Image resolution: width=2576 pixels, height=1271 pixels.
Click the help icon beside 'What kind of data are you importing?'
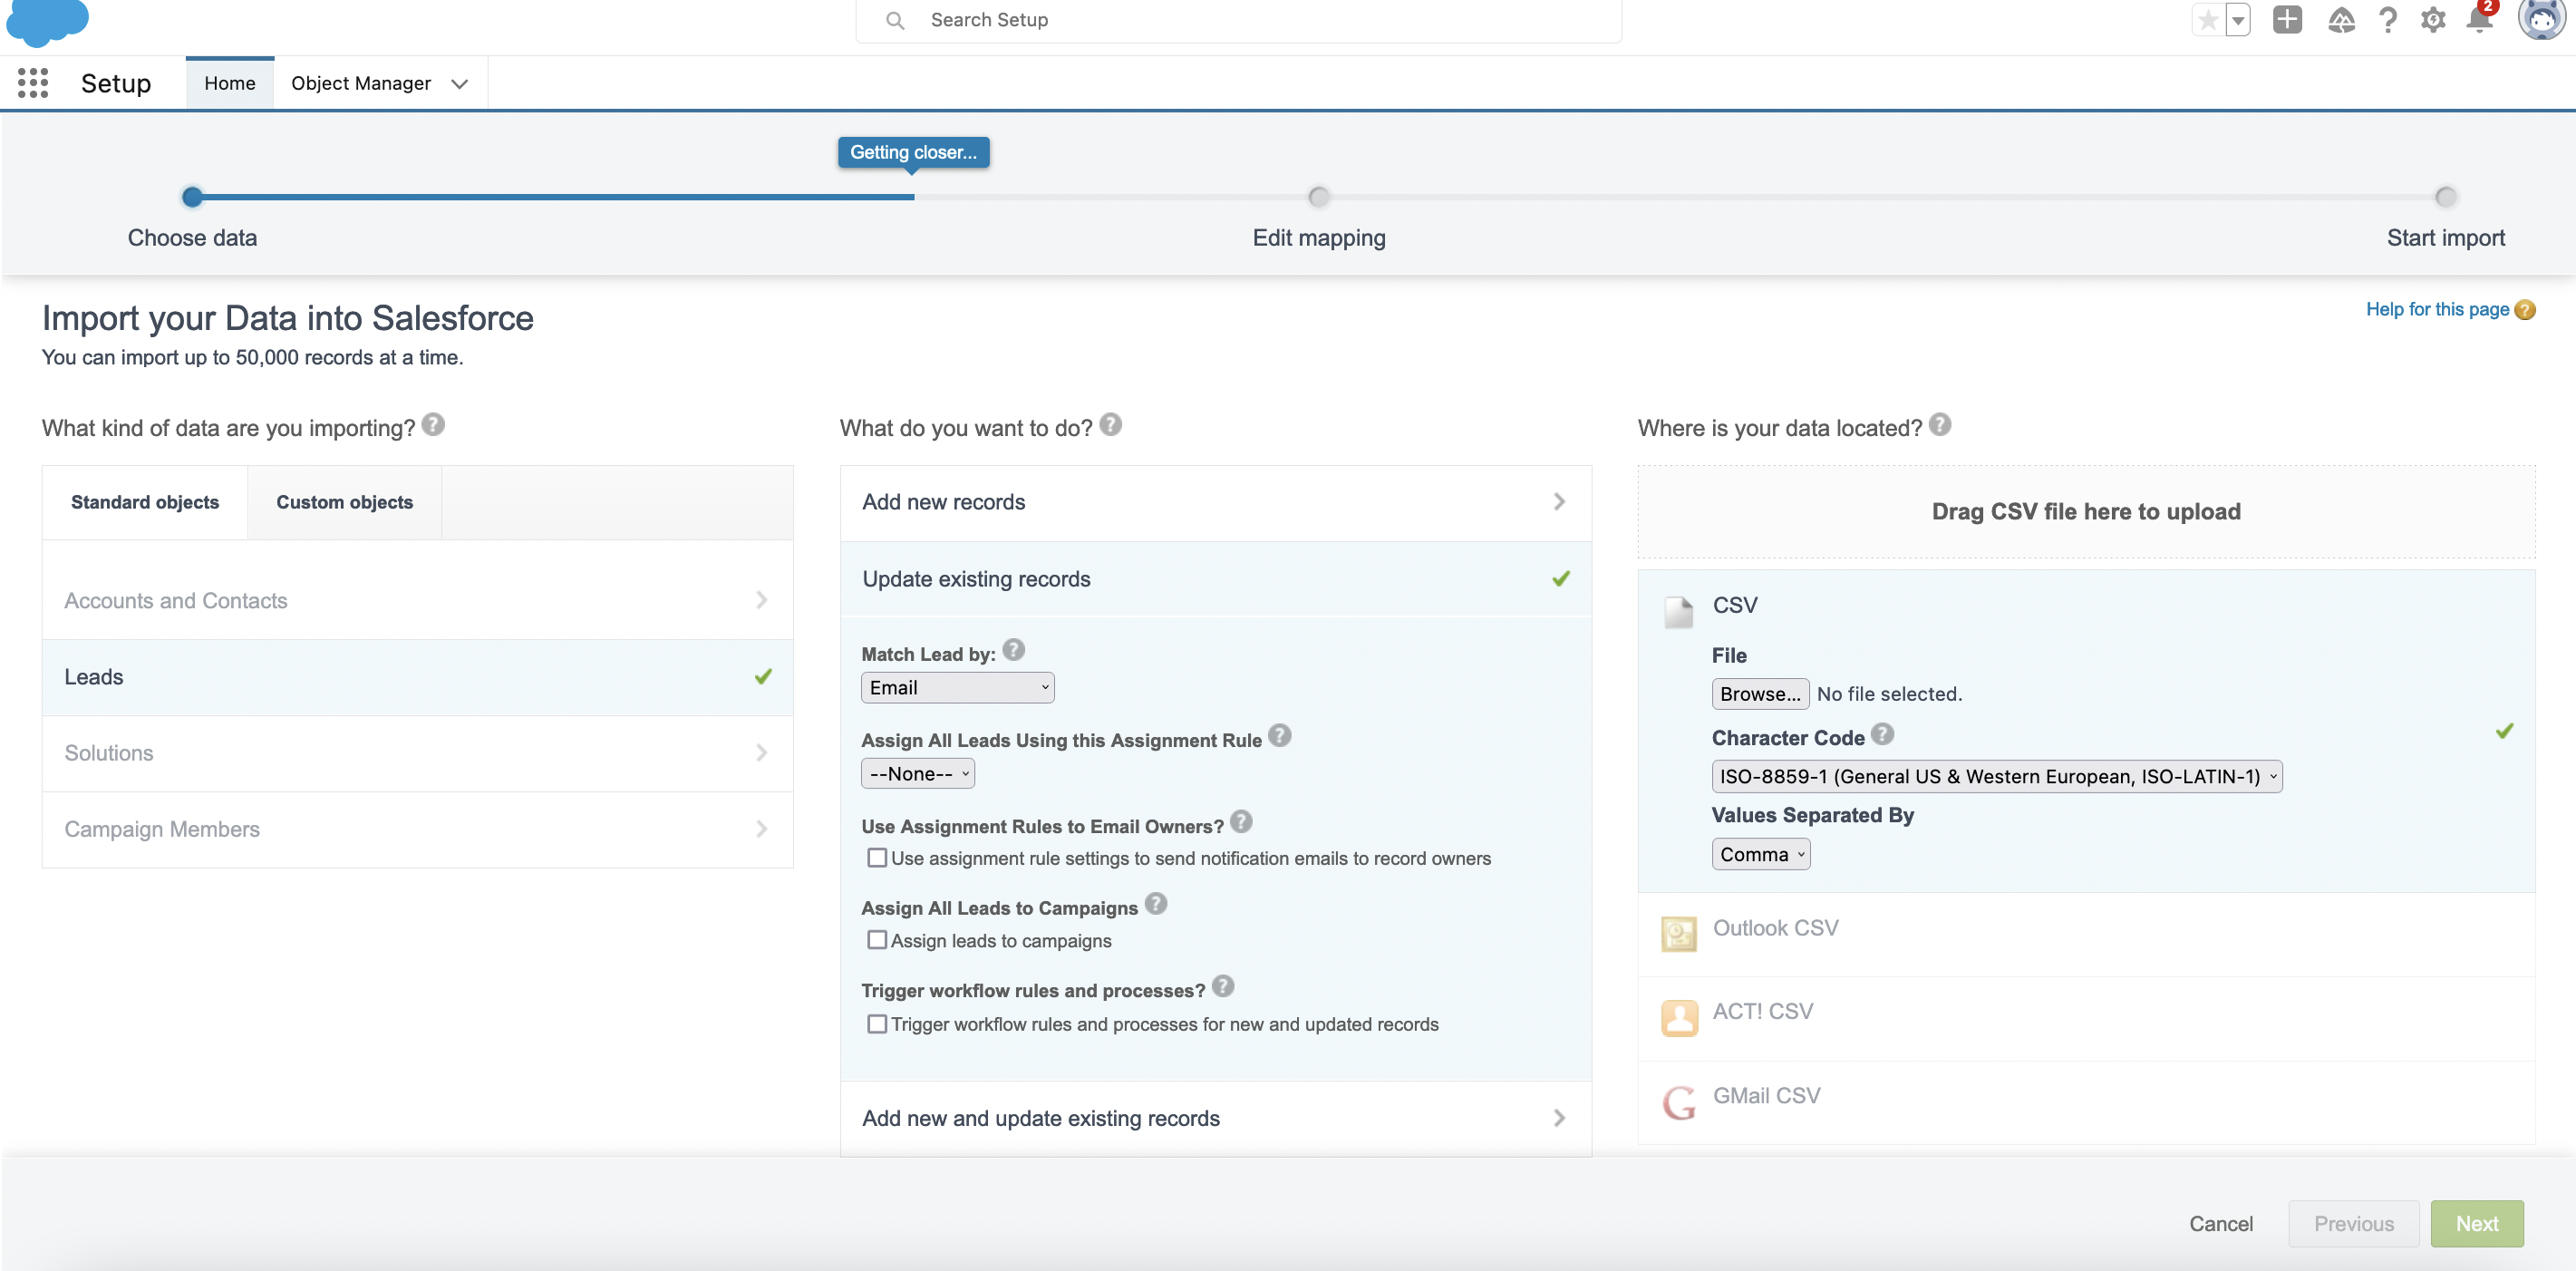pyautogui.click(x=433, y=425)
